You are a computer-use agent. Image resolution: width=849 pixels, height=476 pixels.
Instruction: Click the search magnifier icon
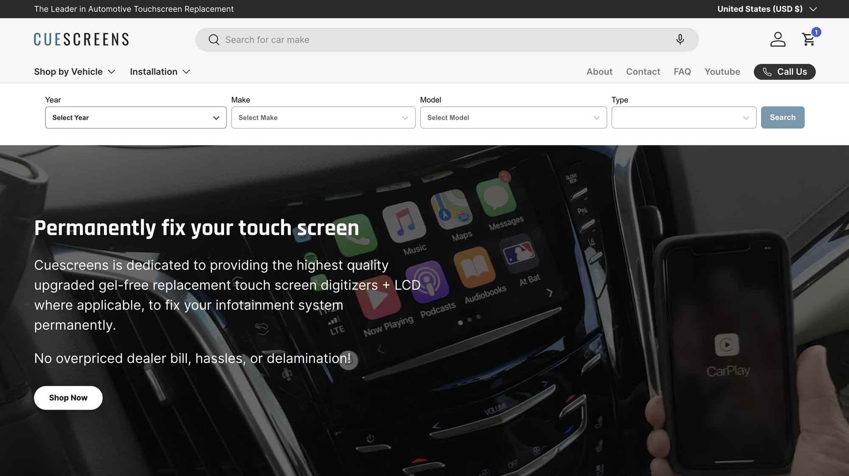(214, 40)
